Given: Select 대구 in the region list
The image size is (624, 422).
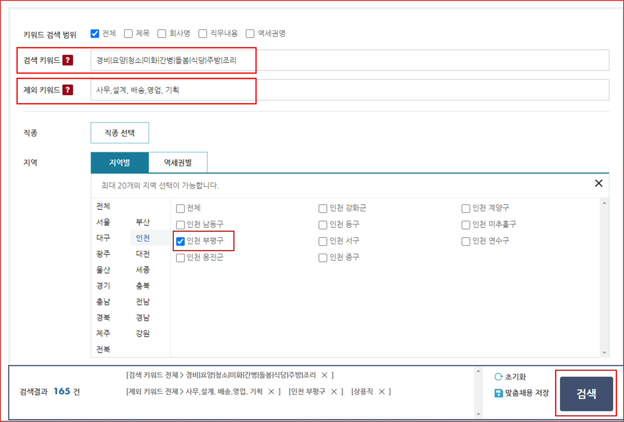Looking at the screenshot, I should tap(103, 238).
